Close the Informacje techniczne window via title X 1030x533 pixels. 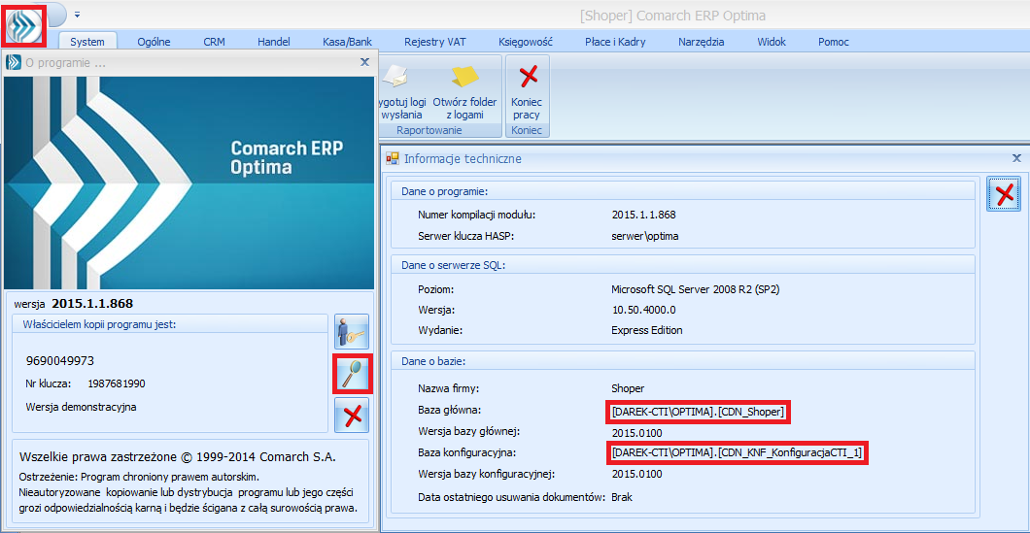pyautogui.click(x=1016, y=157)
